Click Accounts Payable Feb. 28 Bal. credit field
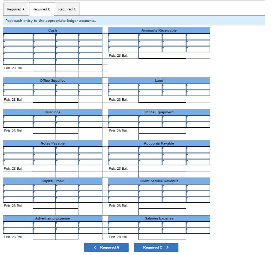 (x=174, y=168)
